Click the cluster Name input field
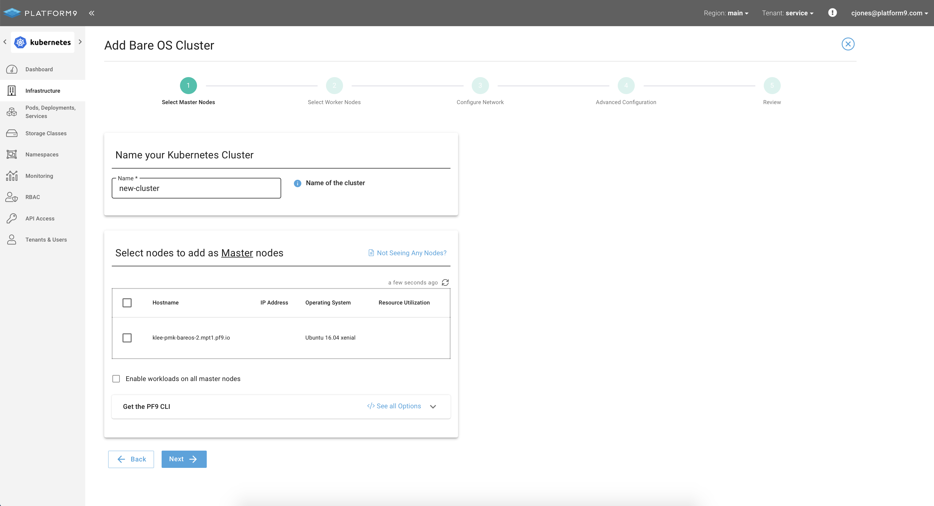This screenshot has width=934, height=506. point(196,188)
